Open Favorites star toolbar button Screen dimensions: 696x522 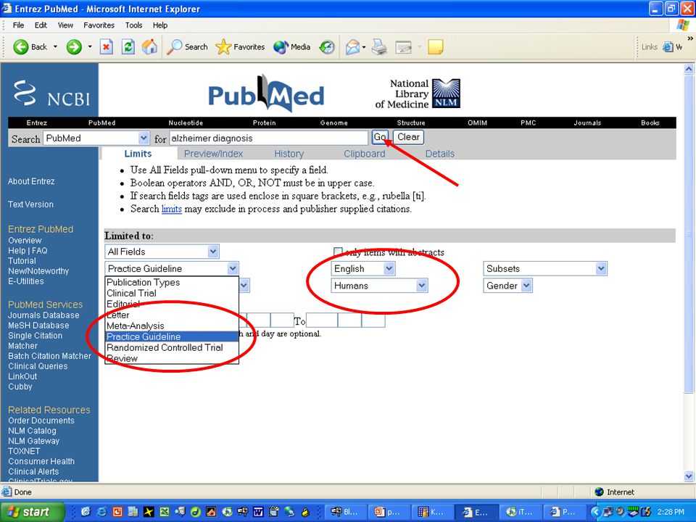[x=240, y=46]
